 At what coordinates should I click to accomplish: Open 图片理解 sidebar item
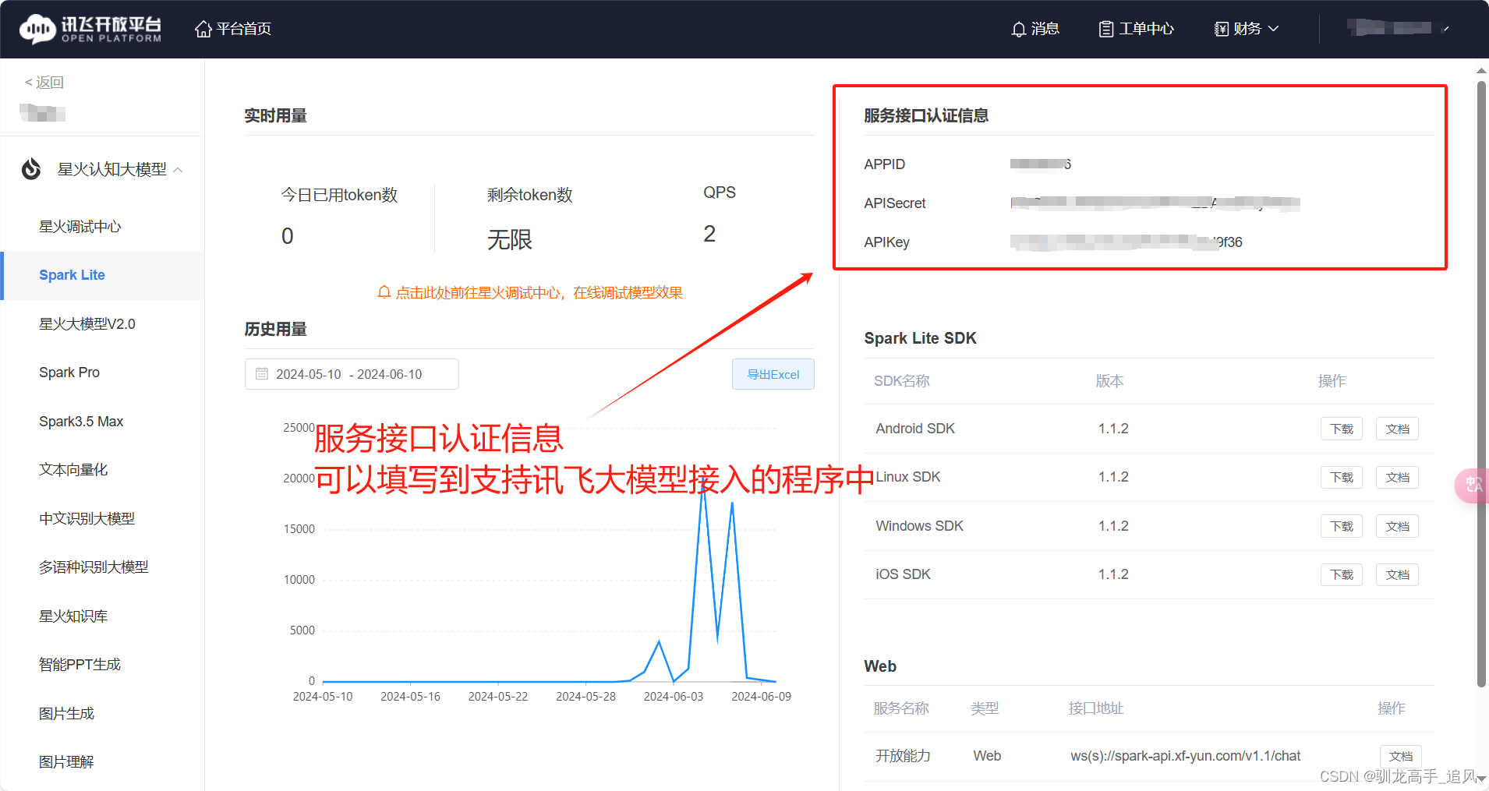click(66, 762)
